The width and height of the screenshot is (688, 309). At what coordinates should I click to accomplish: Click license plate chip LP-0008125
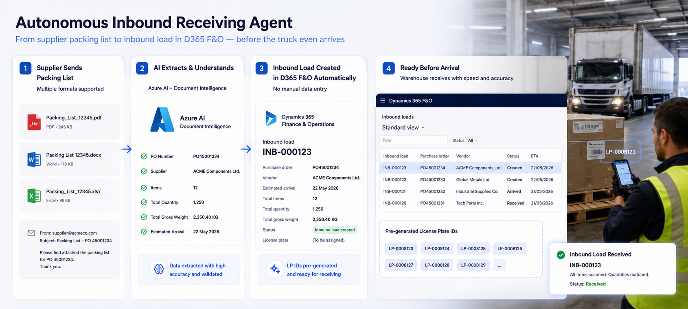[473, 248]
